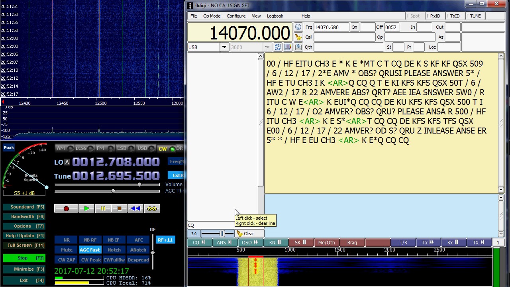This screenshot has width=510, height=287.
Task: Open the fldigi QRZ globe lookup icon
Action: (x=298, y=27)
